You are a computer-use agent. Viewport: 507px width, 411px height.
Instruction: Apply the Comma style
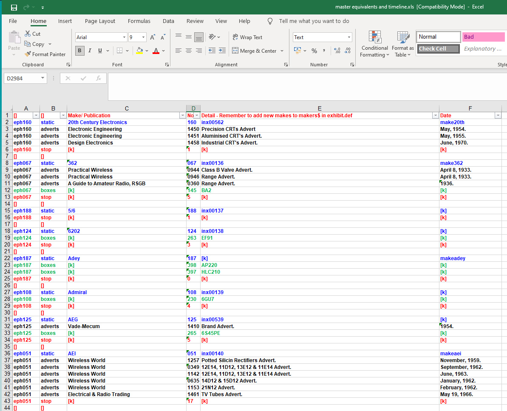click(x=324, y=51)
